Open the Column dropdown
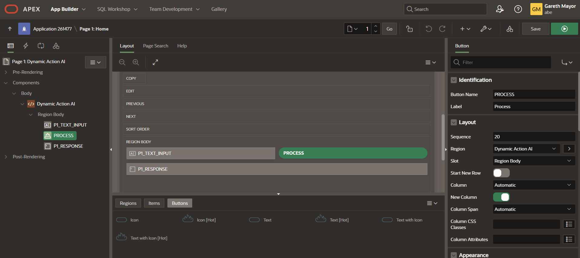The width and height of the screenshot is (580, 258). pos(534,185)
